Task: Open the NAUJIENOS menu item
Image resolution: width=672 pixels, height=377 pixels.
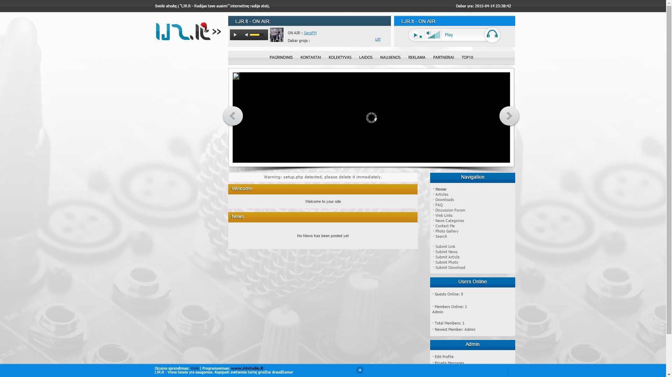Action: 390,57
